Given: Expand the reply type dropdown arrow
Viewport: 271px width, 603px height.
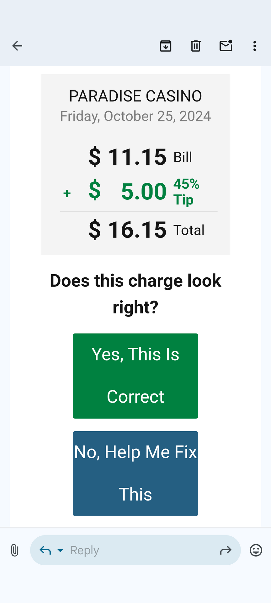Looking at the screenshot, I should pyautogui.click(x=60, y=550).
